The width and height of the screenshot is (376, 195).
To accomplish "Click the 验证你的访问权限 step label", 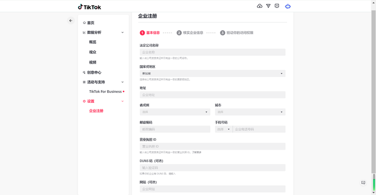I will (240, 33).
